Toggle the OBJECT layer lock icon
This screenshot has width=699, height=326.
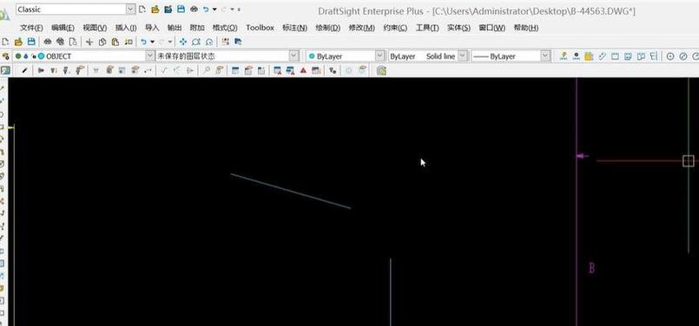coord(34,56)
